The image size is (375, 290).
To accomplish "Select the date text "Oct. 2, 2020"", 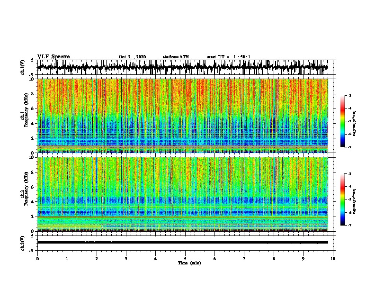I will [132, 57].
